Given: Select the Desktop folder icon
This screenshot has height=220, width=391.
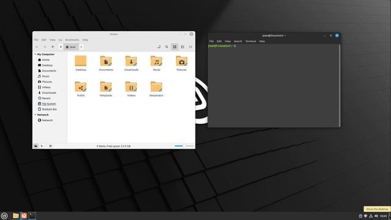Looking at the screenshot, I should 81,61.
